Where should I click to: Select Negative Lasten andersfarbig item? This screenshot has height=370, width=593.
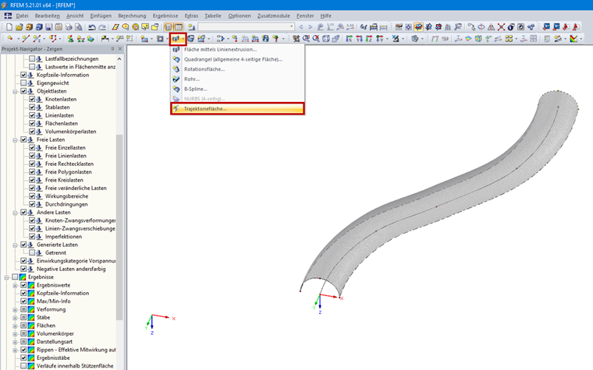tap(71, 269)
